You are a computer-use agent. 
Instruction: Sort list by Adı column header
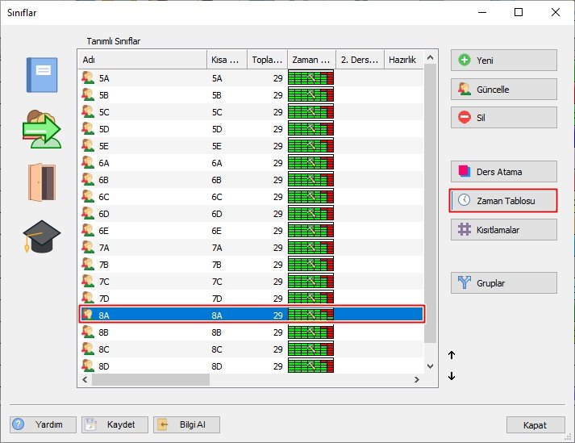(143, 60)
